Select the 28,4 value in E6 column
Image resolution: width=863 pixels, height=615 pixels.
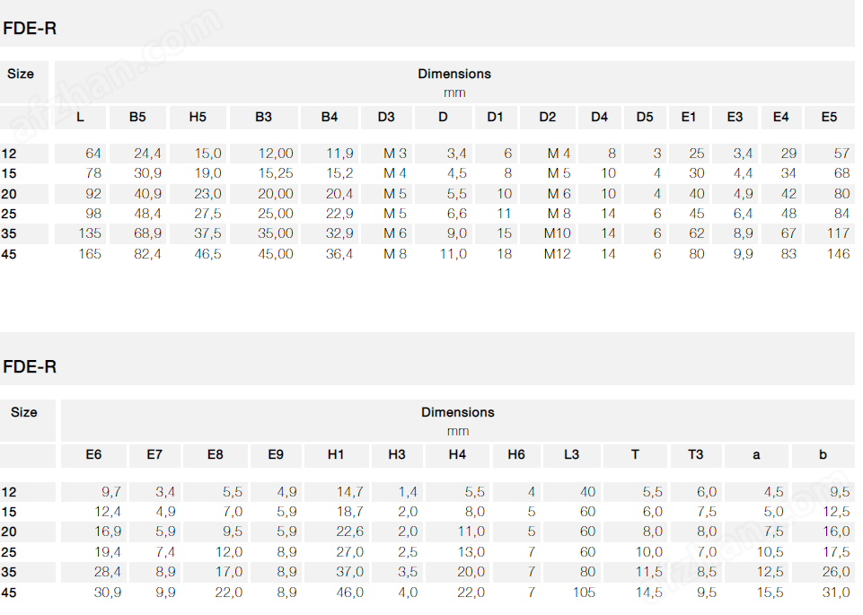[108, 572]
